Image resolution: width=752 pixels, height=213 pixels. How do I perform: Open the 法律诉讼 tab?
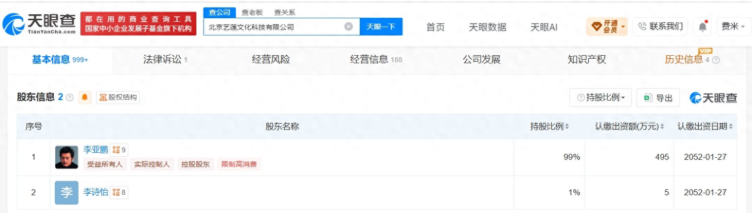click(165, 60)
